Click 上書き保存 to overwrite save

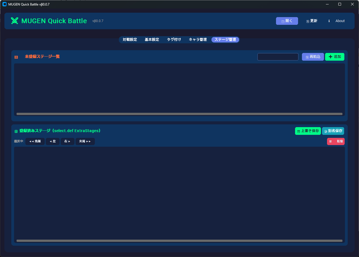[x=308, y=131]
